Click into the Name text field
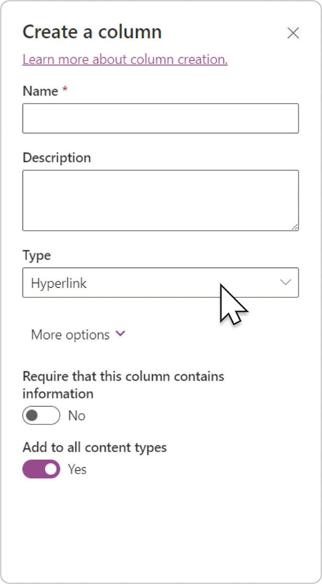 pyautogui.click(x=160, y=118)
